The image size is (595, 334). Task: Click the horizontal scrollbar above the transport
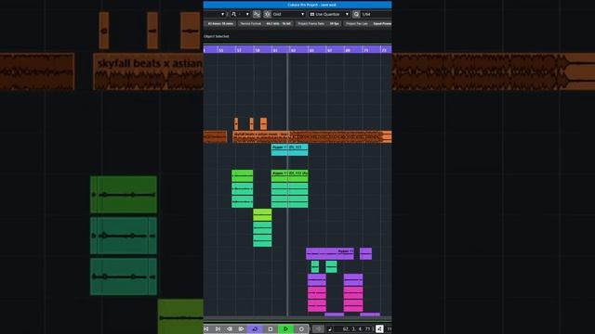point(297,318)
